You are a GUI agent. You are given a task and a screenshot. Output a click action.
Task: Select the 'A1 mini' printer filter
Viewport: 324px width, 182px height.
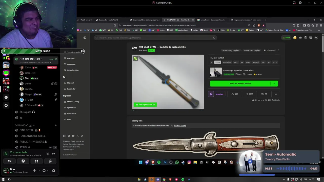tap(256, 62)
